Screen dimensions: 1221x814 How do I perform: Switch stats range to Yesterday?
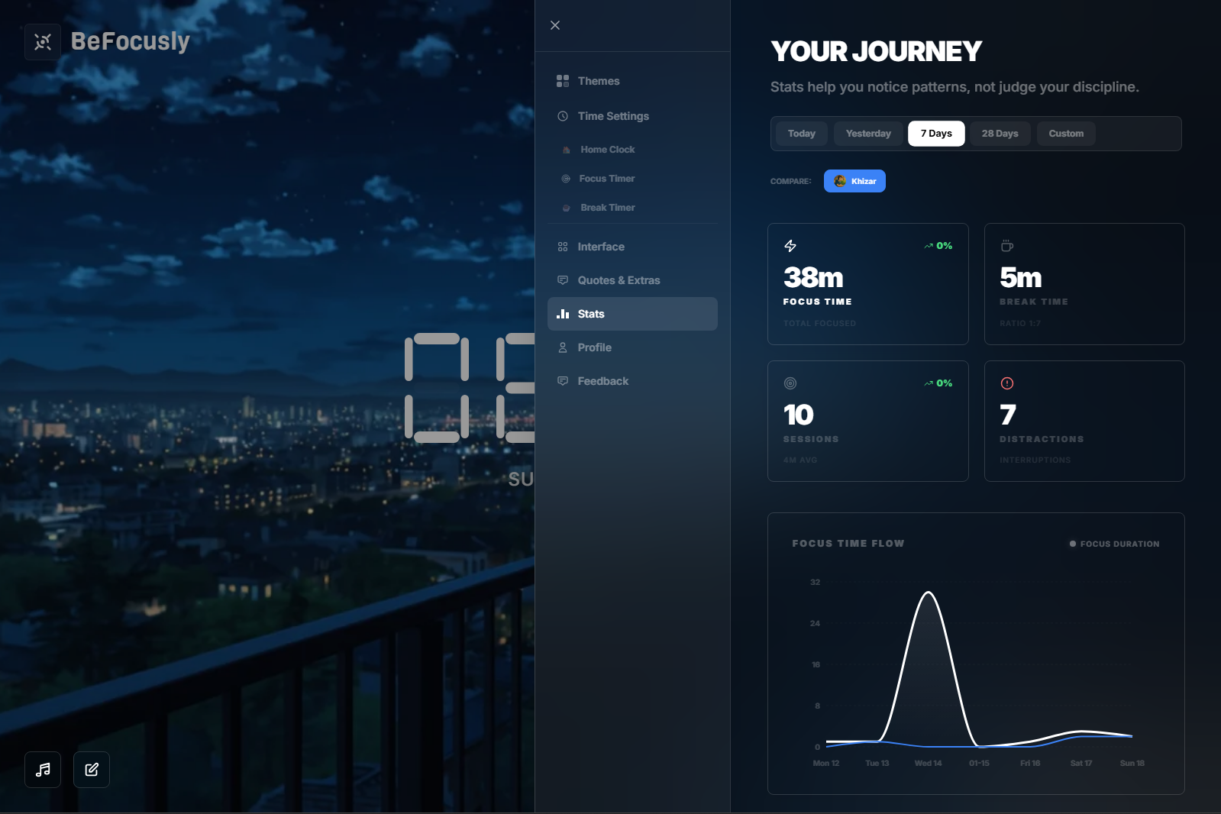[x=868, y=134]
